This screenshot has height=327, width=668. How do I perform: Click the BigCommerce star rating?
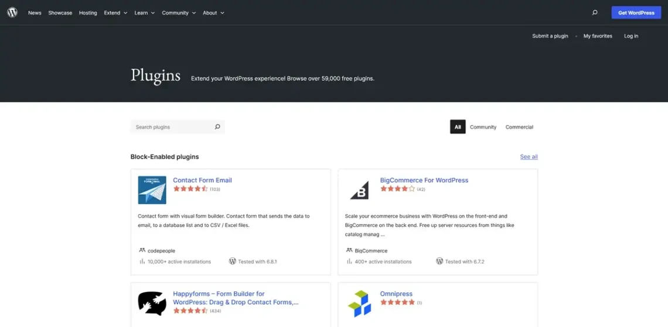(x=397, y=189)
